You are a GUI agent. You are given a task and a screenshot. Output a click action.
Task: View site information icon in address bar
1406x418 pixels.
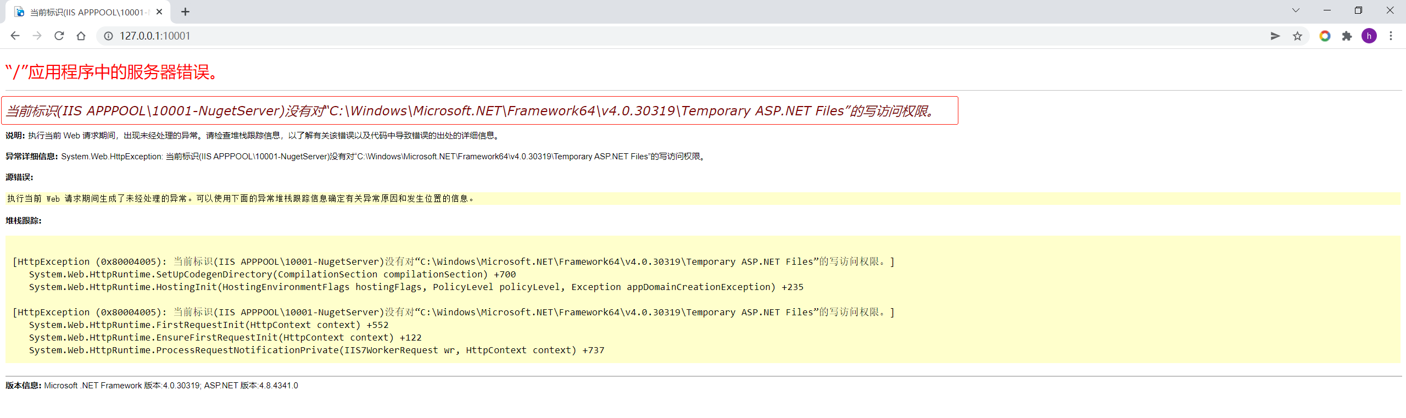[x=109, y=36]
